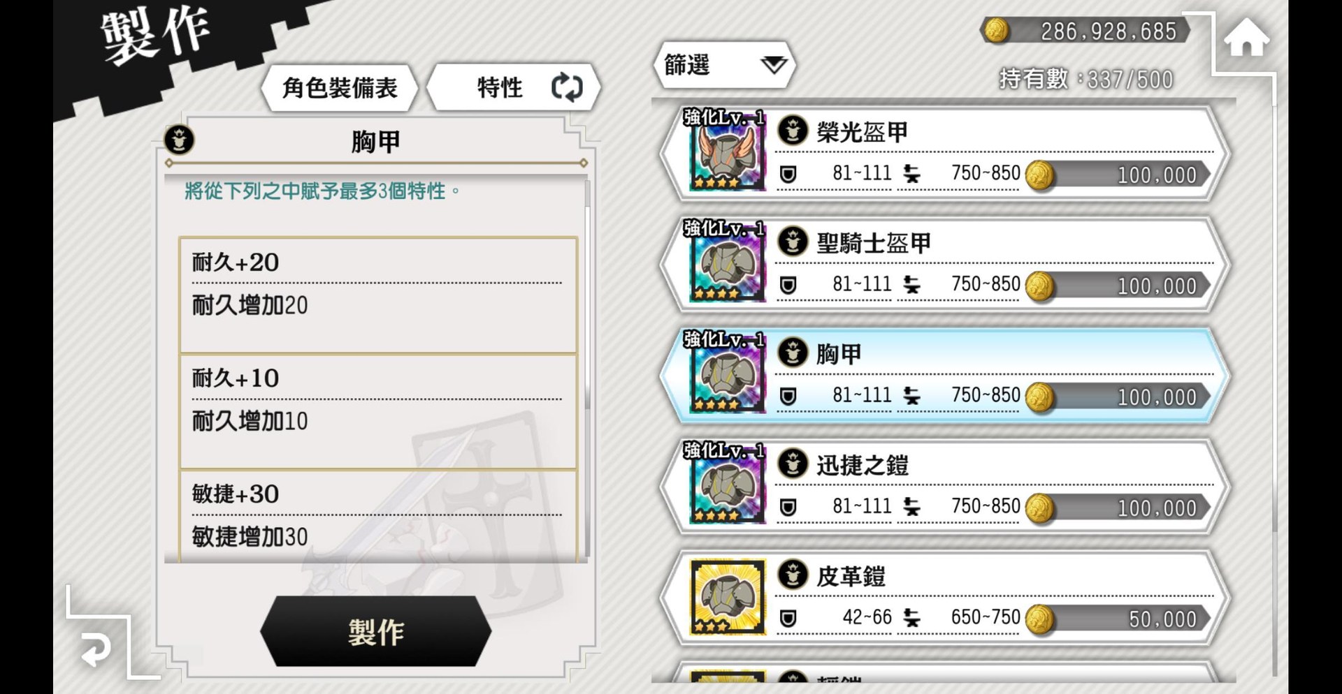Click armor-type icon beside 胸甲 title
Viewport: 1342px width, 694px height.
[x=179, y=140]
